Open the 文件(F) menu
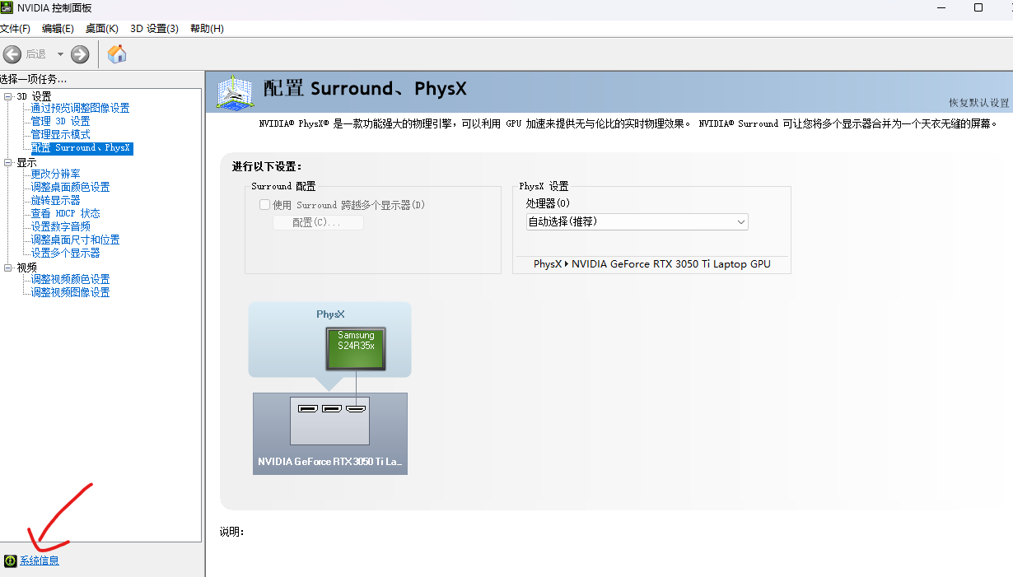Image resolution: width=1013 pixels, height=577 pixels. pos(15,29)
